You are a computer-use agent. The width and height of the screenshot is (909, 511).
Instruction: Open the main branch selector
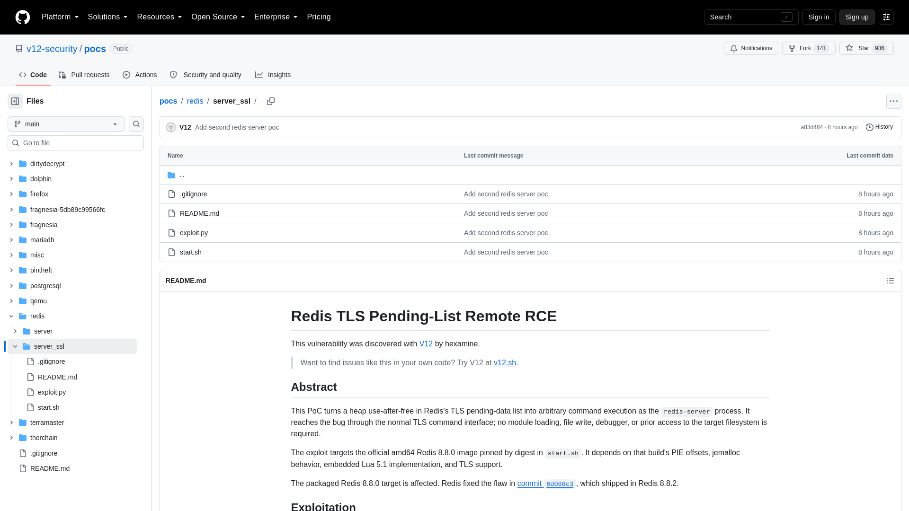pos(66,124)
